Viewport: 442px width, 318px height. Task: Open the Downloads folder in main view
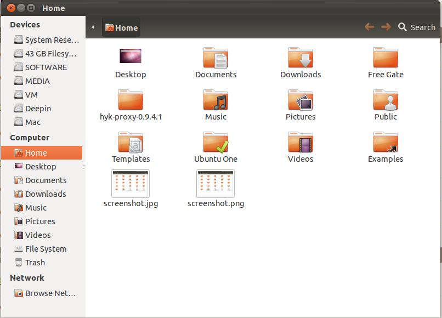[301, 58]
